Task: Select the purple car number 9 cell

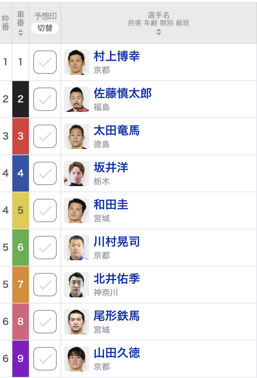Action: 21,359
